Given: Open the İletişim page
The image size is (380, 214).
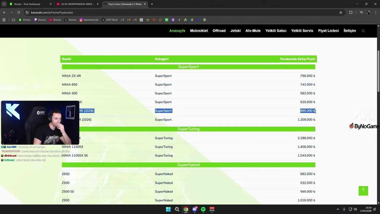Looking at the screenshot, I should pyautogui.click(x=350, y=31).
